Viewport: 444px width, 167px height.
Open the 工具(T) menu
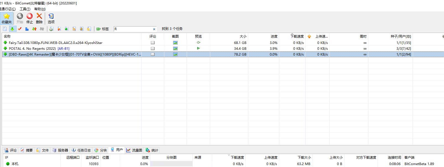(x=25, y=9)
